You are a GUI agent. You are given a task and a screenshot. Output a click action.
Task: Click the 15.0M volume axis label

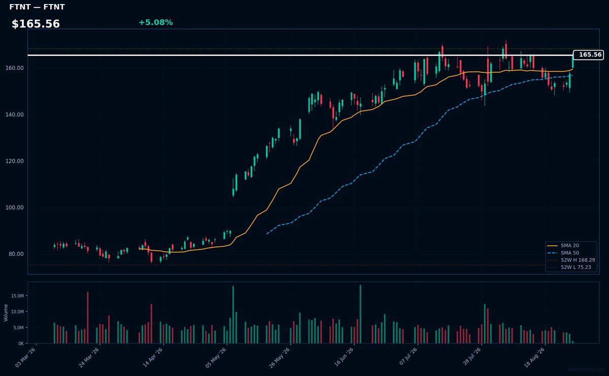coord(17,295)
